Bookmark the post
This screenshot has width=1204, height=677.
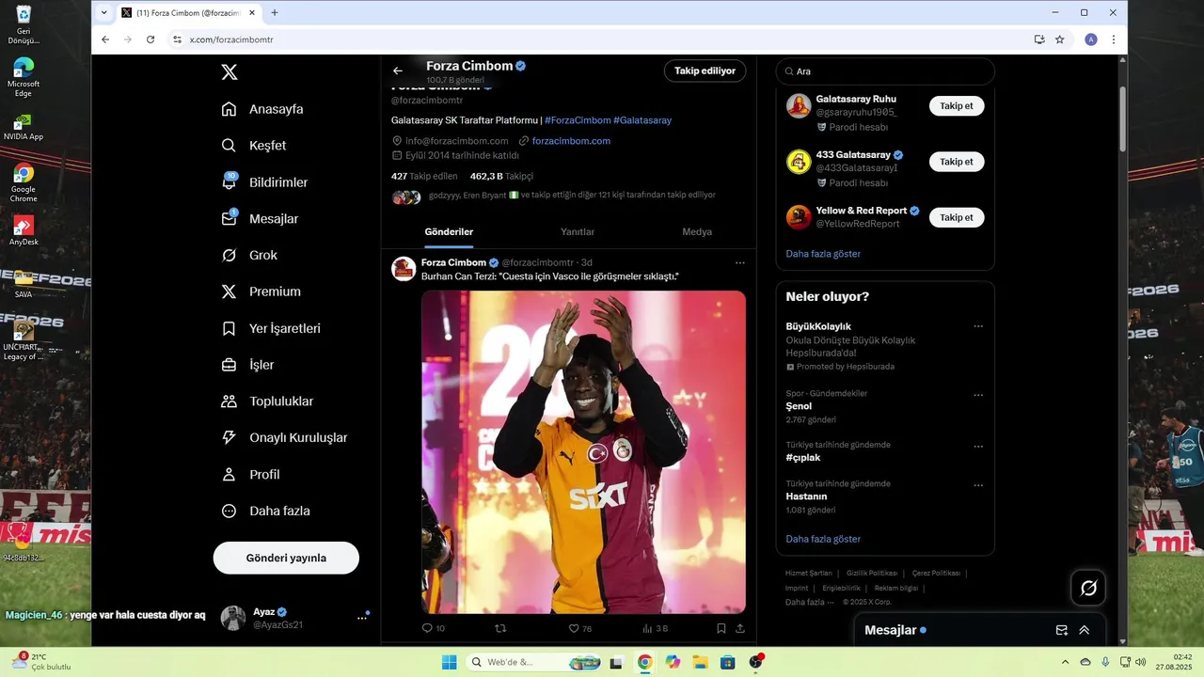coord(721,628)
